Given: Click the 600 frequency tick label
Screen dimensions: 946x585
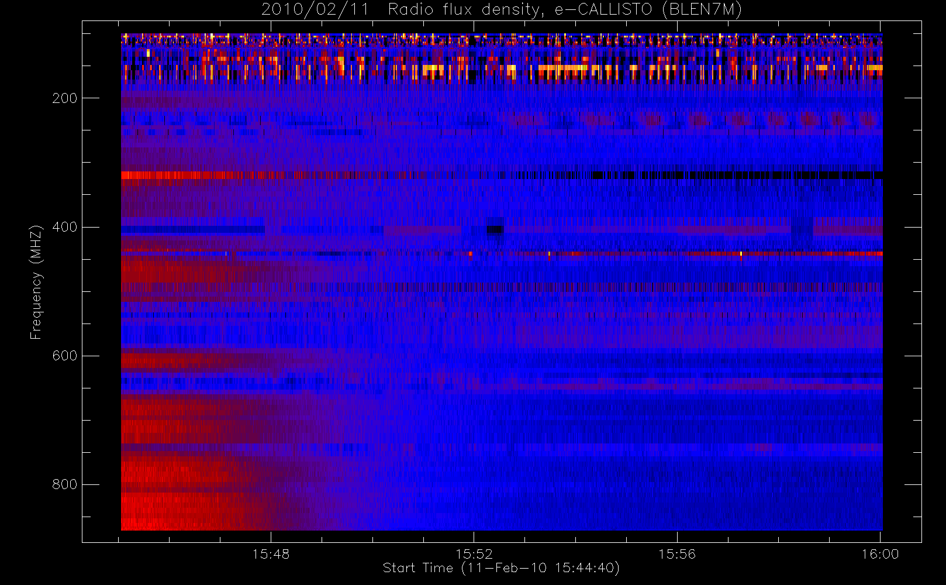Looking at the screenshot, I should [64, 356].
